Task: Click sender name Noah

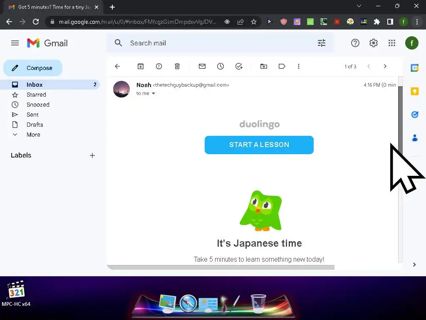Action: tap(144, 85)
